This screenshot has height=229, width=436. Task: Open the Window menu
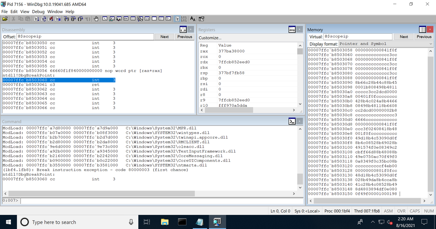(55, 12)
